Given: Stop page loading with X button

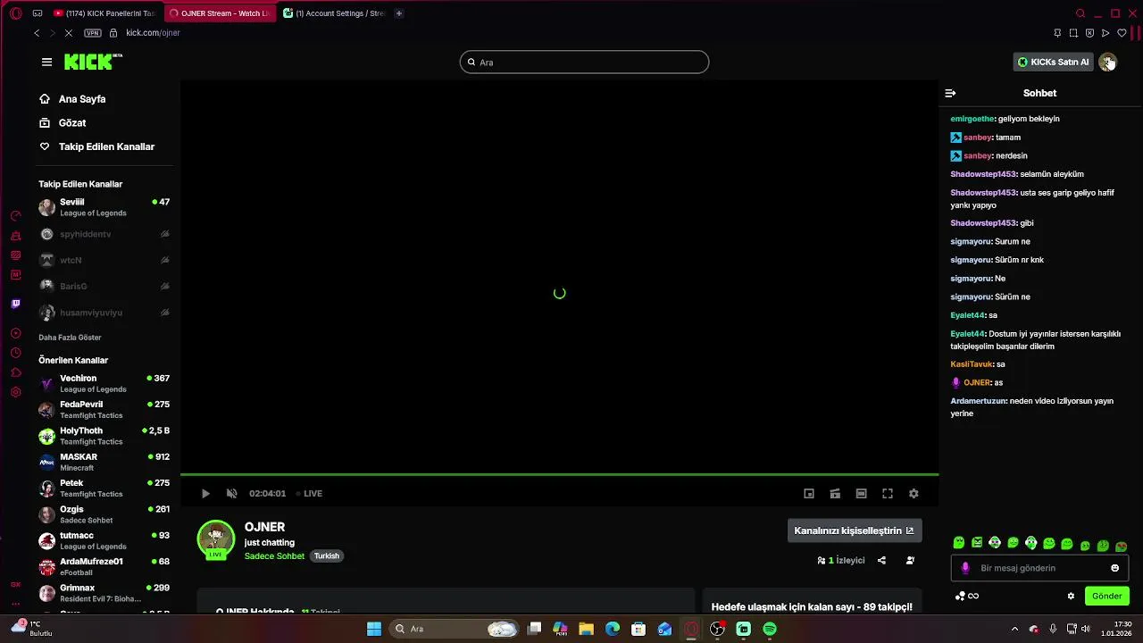Looking at the screenshot, I should tap(68, 33).
